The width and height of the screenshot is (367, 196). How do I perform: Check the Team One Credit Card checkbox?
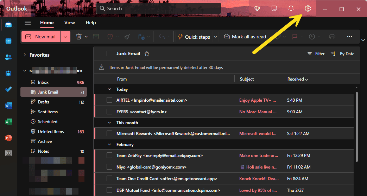pos(109,179)
